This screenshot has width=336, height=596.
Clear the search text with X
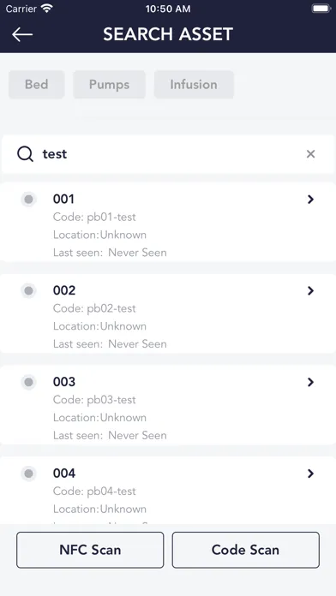click(310, 154)
